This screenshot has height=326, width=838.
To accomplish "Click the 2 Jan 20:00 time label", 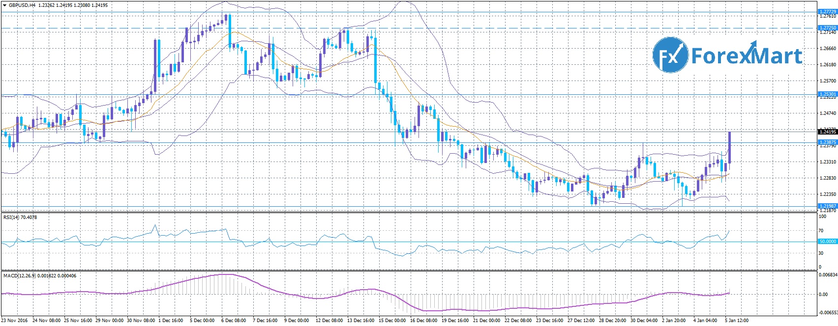I will 674,321.
